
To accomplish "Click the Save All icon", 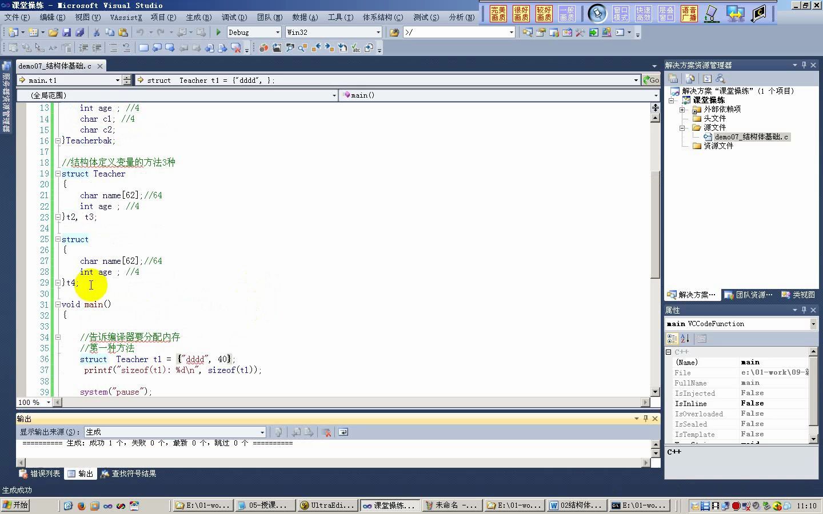I will tap(79, 33).
